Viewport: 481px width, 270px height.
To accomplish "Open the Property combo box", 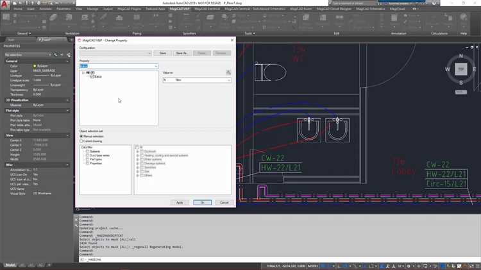I will 119,66.
